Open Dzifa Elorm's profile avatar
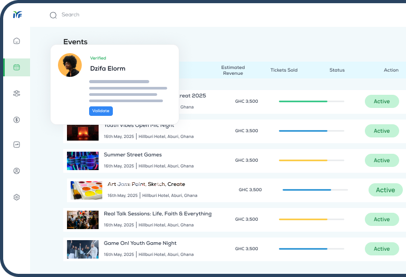 (70, 65)
